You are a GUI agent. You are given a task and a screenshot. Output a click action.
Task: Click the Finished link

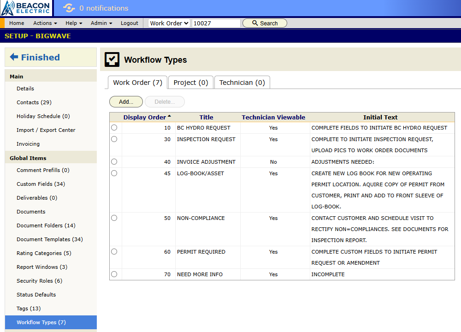(x=40, y=57)
